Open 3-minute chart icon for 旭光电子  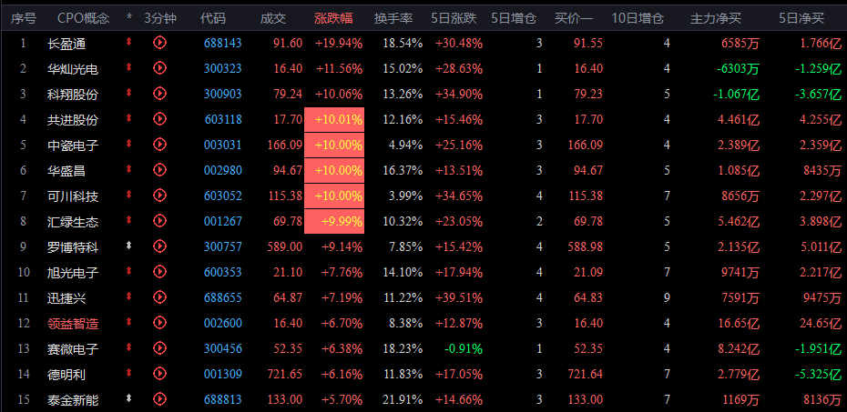159,271
